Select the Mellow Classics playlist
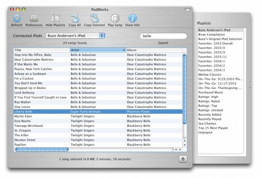 [210, 75]
